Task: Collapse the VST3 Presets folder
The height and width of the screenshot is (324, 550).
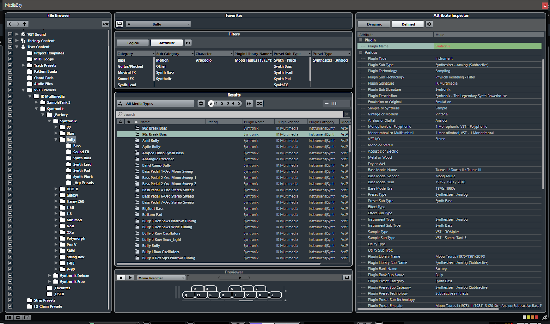Action: coord(23,90)
